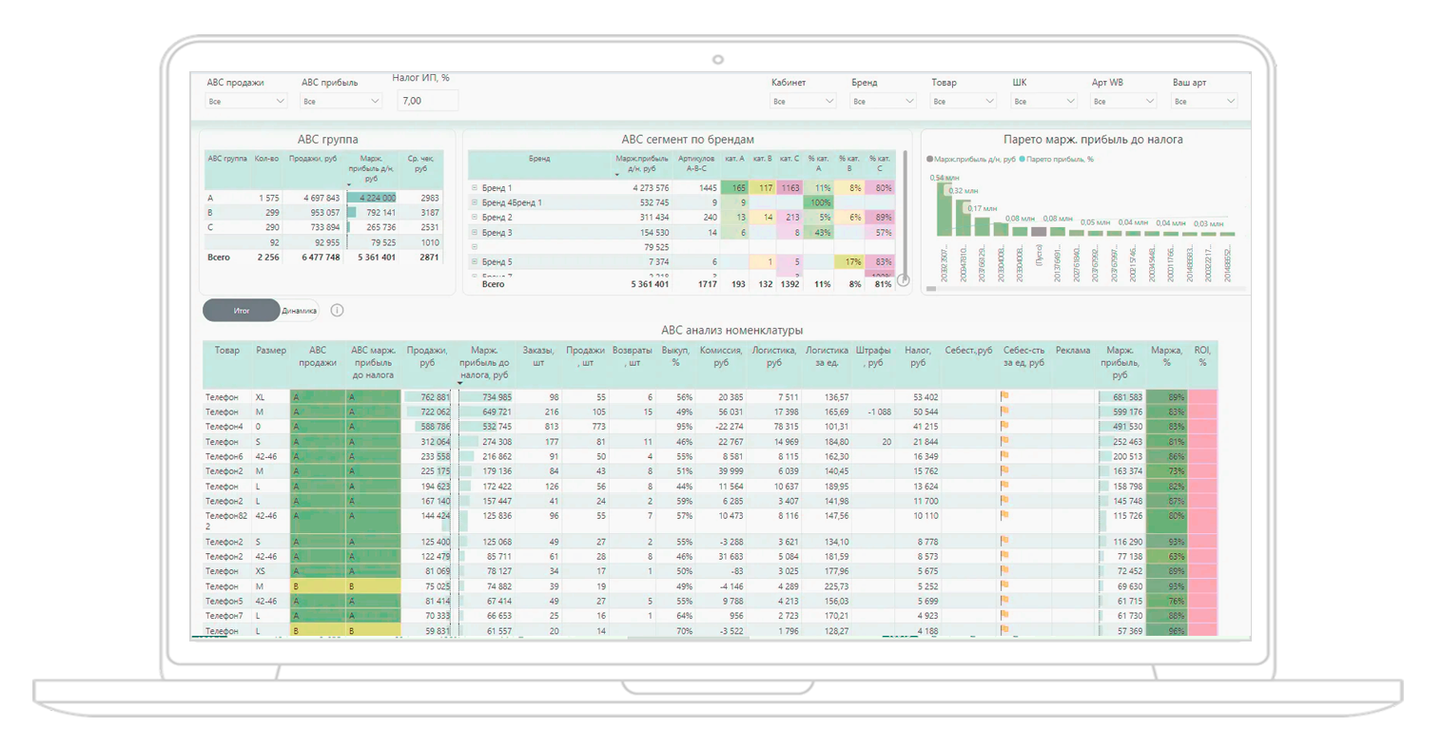Screen dimensions: 1442x747
Task: Expand the Бренд 1 row
Action: tap(475, 188)
